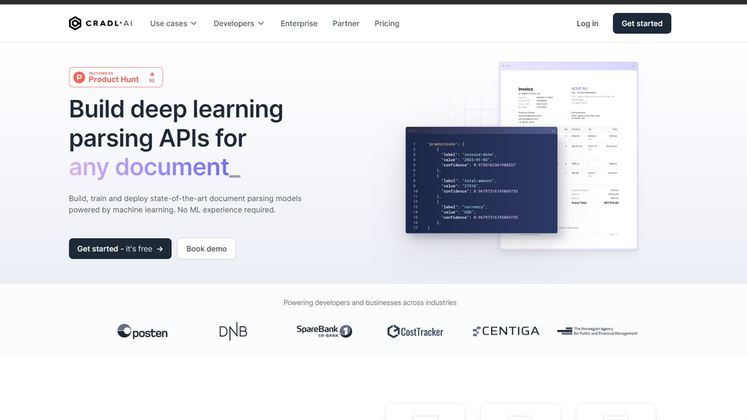Click the arrow icon in Get started button
This screenshot has width=747, height=420.
coord(161,248)
